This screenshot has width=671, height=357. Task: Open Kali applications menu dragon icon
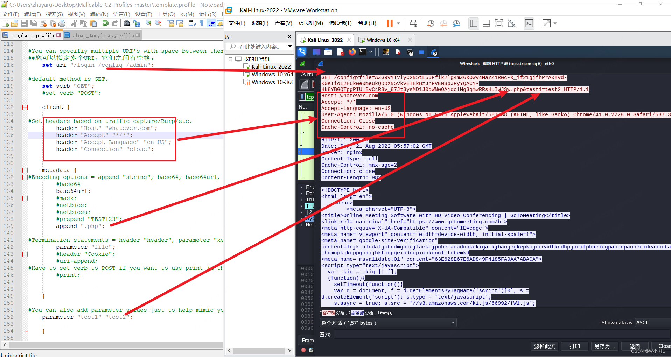(x=302, y=52)
